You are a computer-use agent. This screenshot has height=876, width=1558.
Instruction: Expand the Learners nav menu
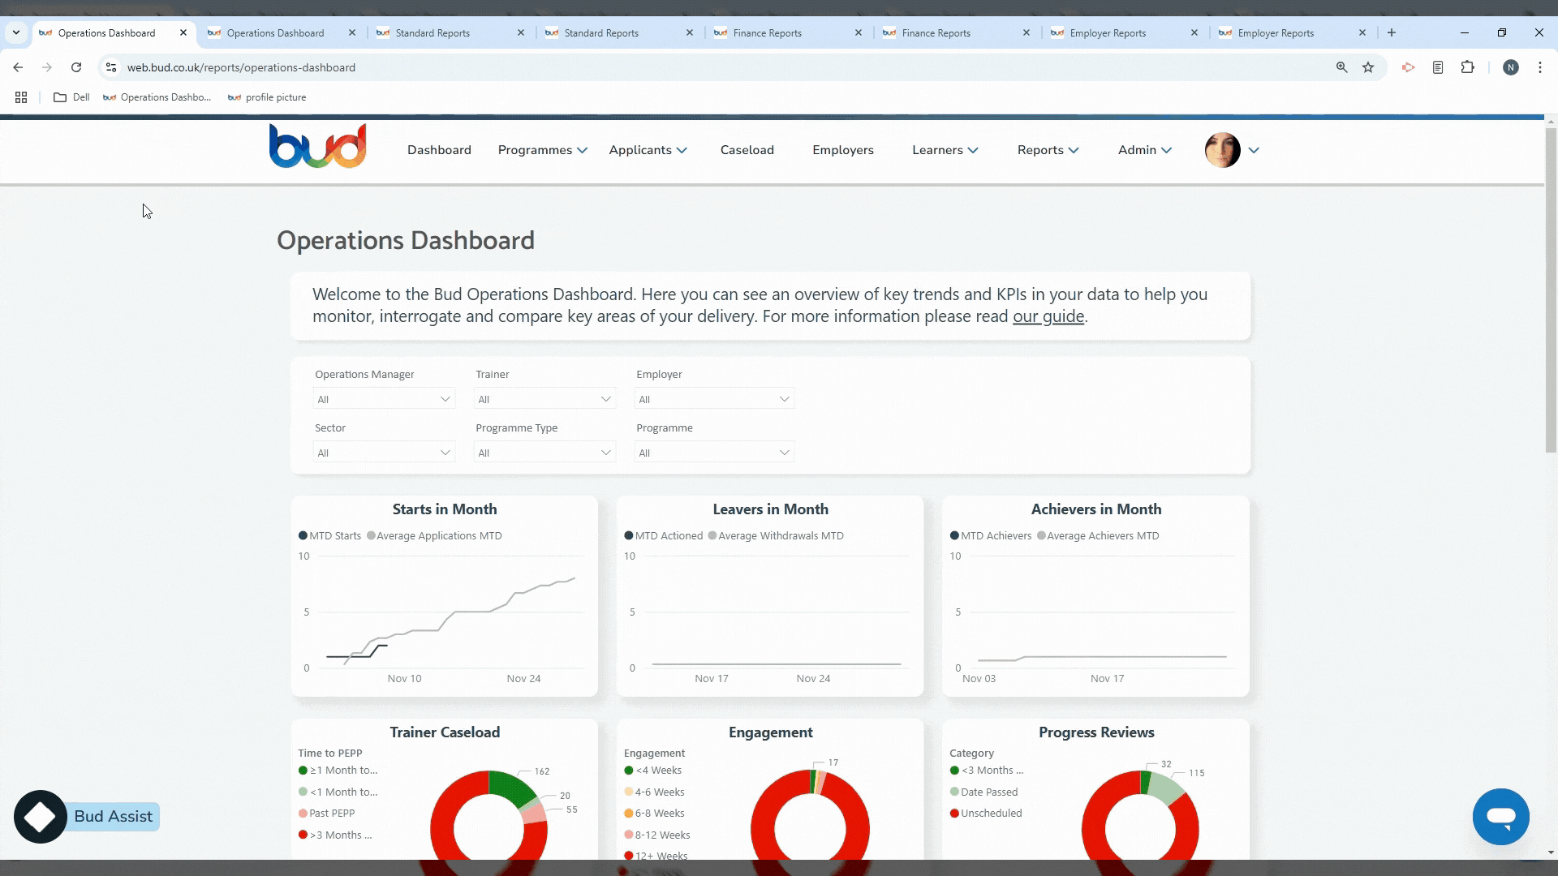coord(945,150)
